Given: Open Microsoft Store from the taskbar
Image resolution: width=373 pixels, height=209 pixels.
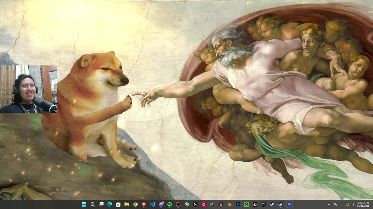Looking at the screenshot, I should click(118, 204).
